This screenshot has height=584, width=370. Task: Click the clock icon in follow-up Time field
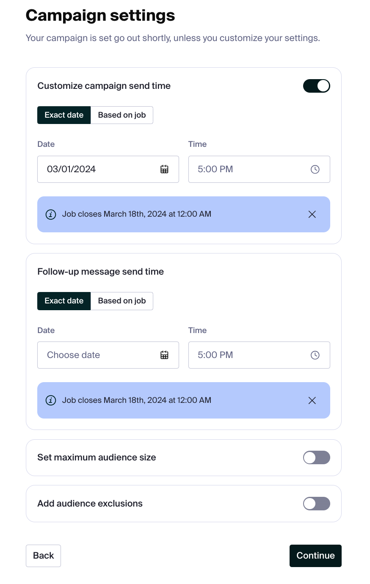(315, 355)
